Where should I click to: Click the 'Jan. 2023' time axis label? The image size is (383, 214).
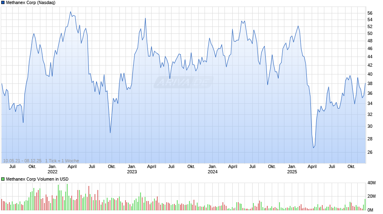pos(132,169)
